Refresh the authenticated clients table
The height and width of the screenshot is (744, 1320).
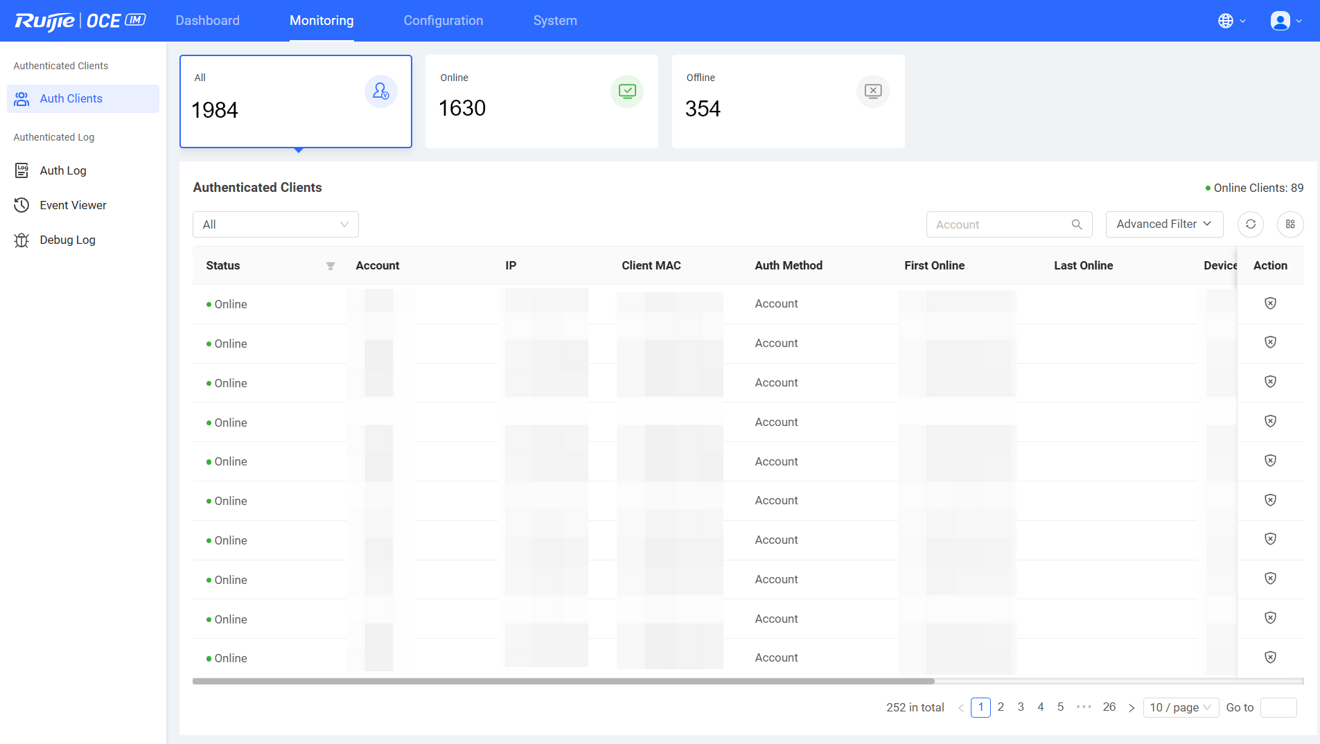(x=1251, y=224)
